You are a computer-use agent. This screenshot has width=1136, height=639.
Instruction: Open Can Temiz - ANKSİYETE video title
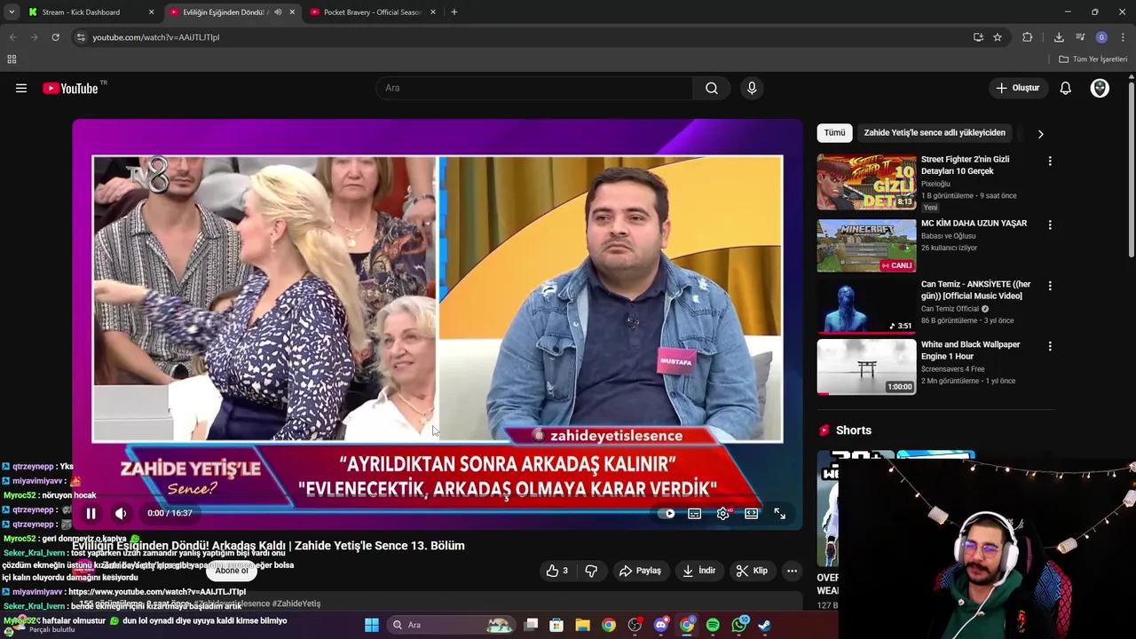976,290
